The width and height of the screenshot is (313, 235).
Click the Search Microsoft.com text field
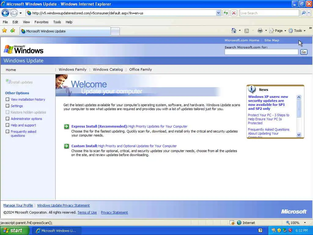point(261,52)
